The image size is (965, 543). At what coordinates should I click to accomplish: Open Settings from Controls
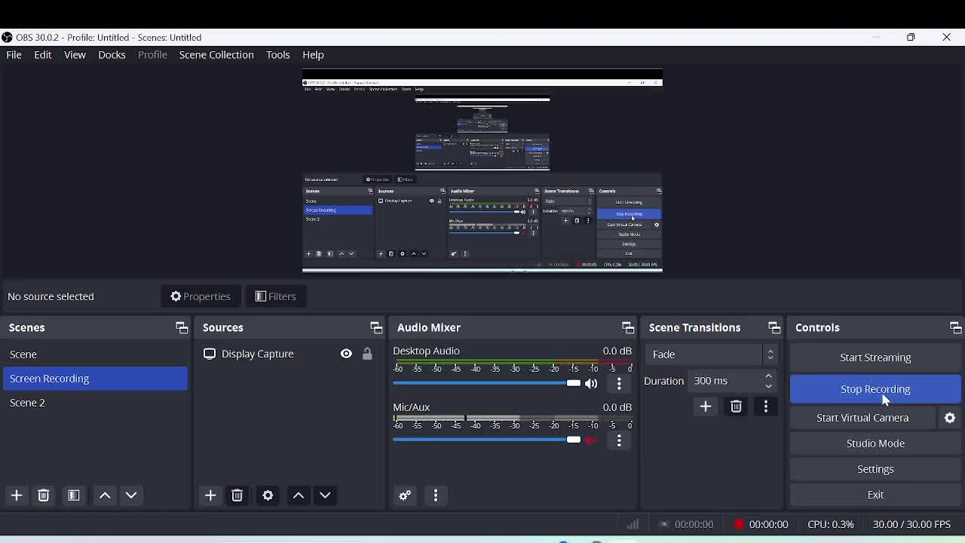pyautogui.click(x=875, y=469)
